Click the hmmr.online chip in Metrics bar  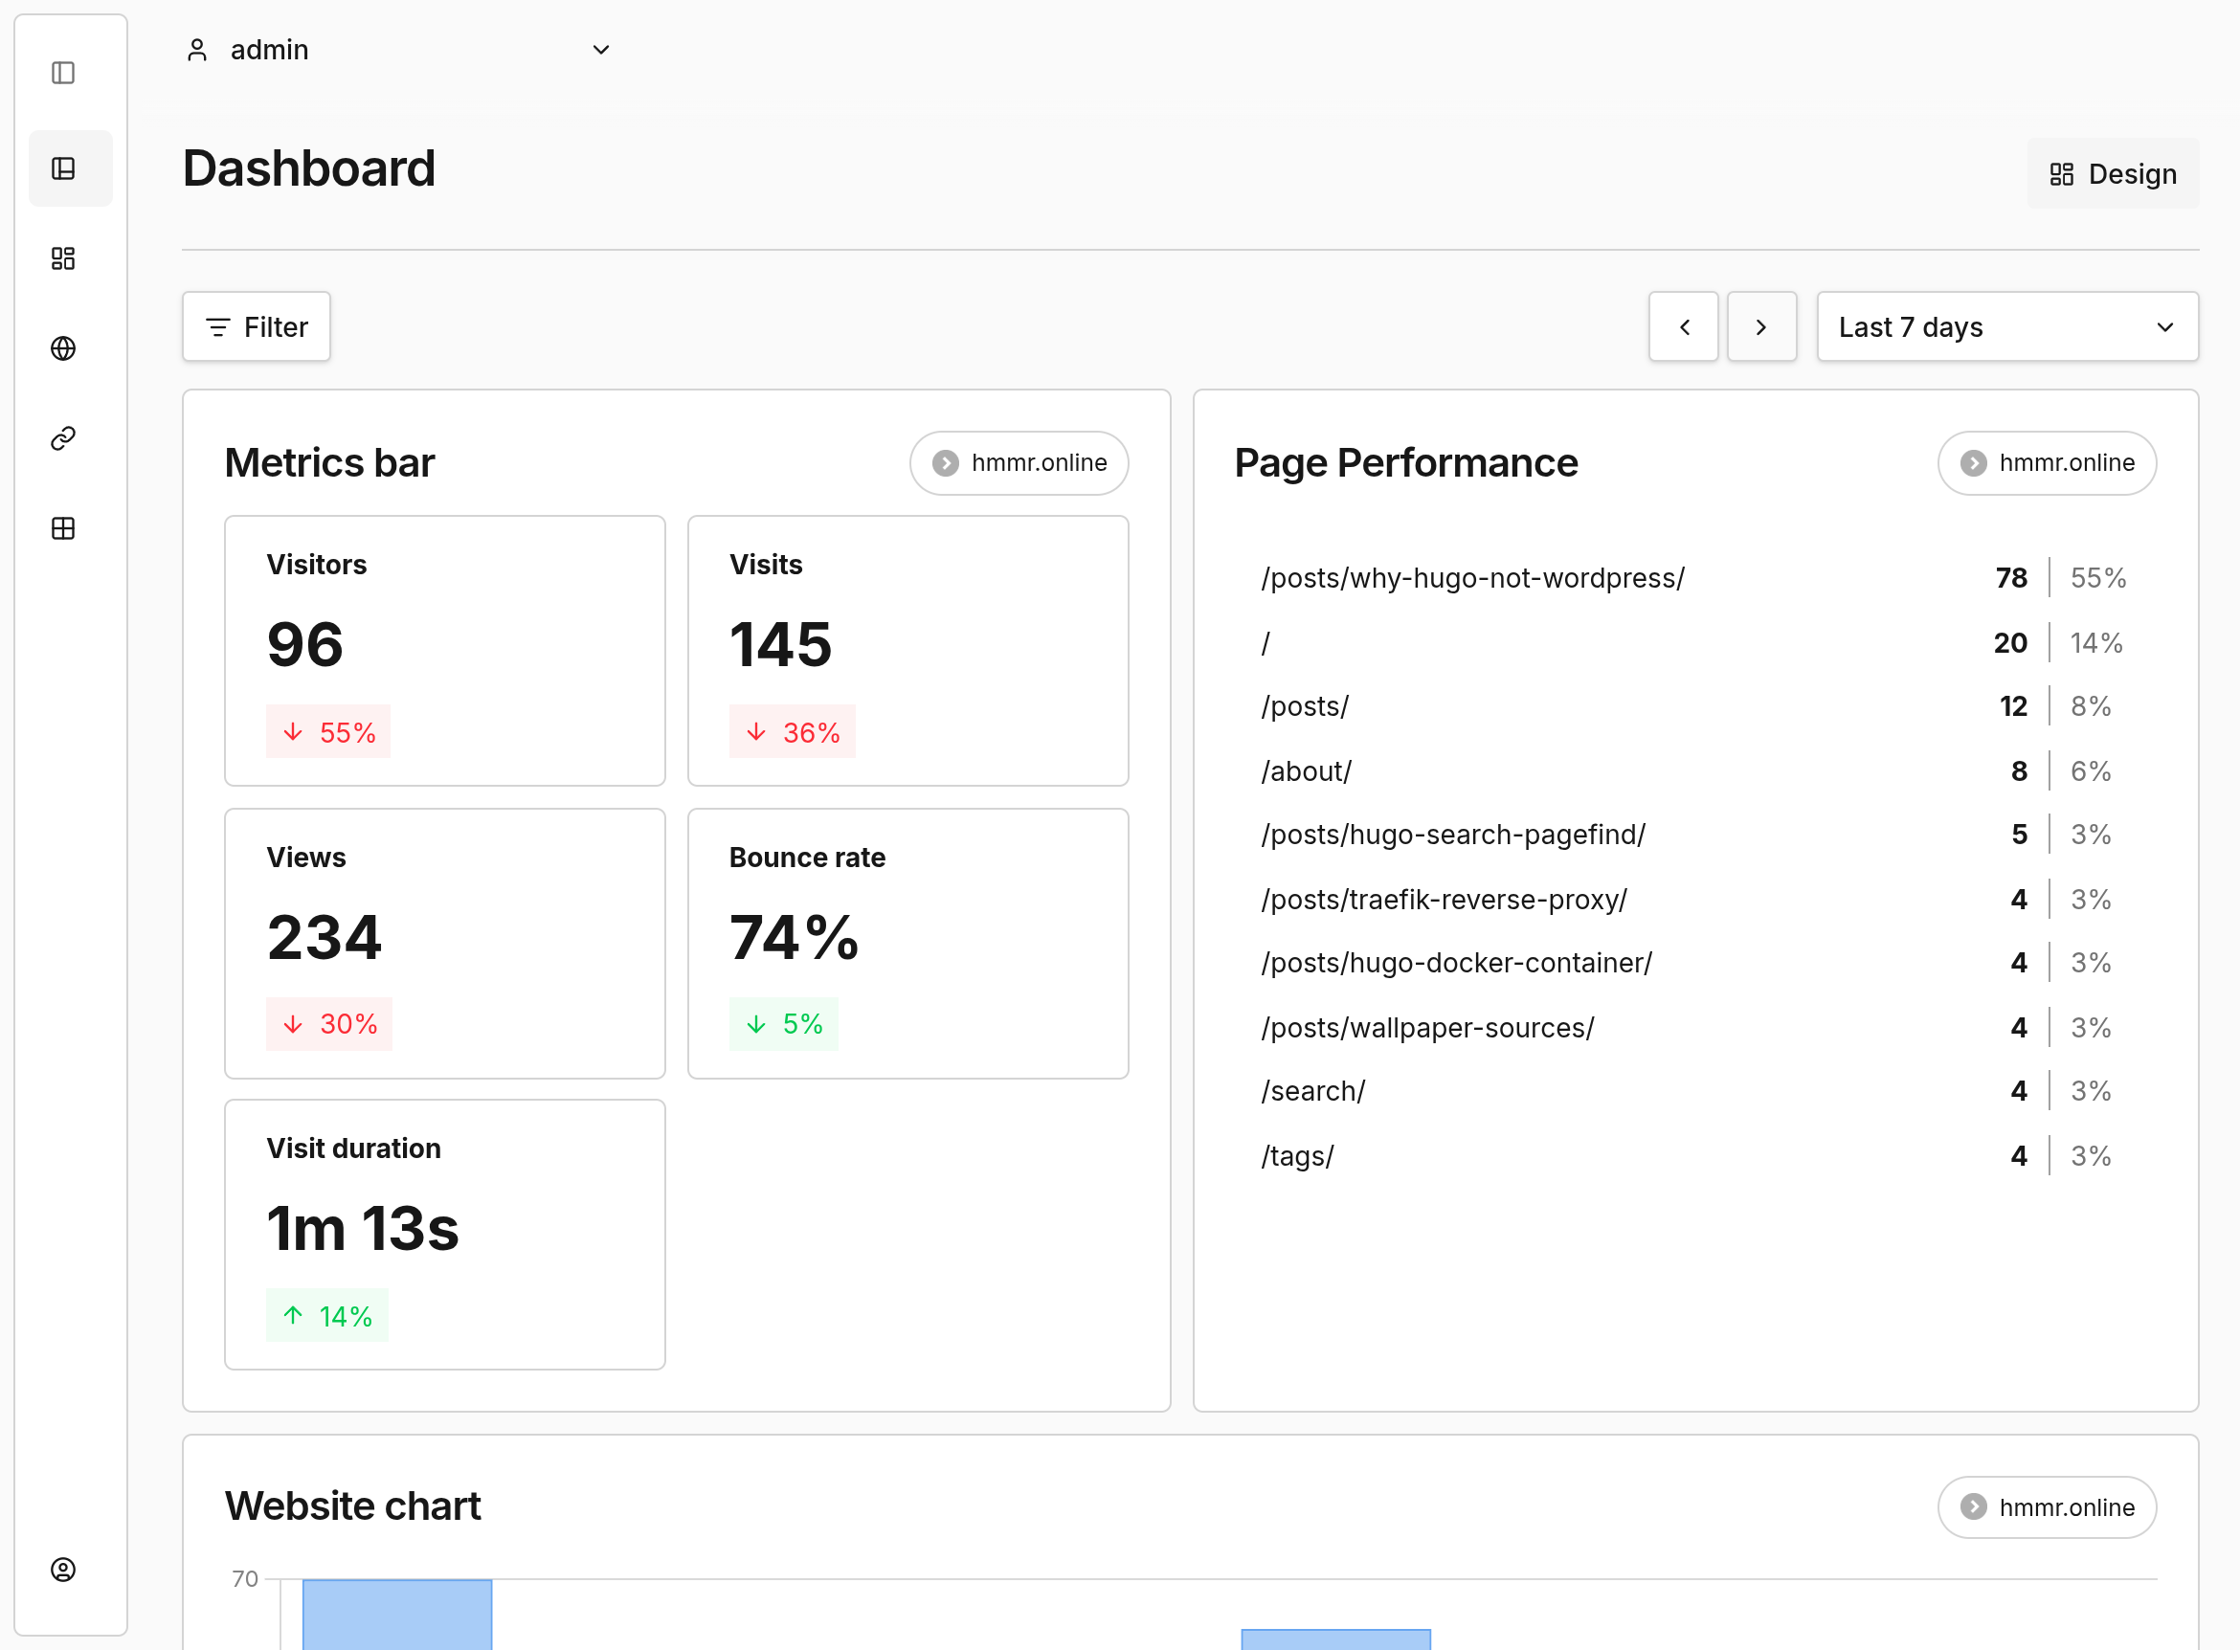pos(1019,463)
